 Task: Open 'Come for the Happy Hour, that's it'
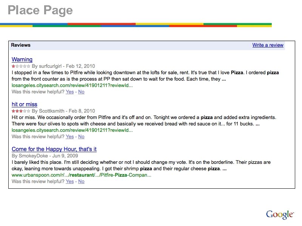pyautogui.click(x=54, y=149)
